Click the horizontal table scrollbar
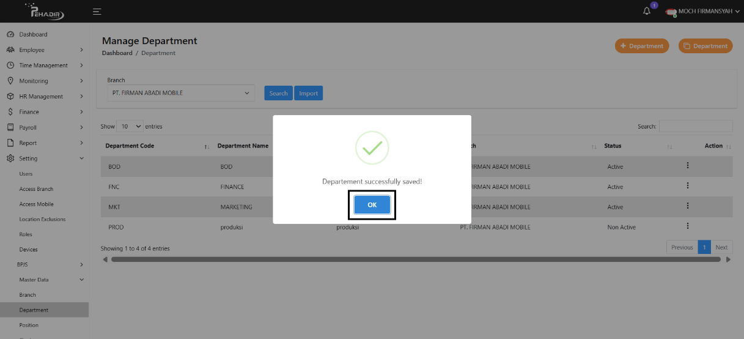744x339 pixels. [416, 259]
